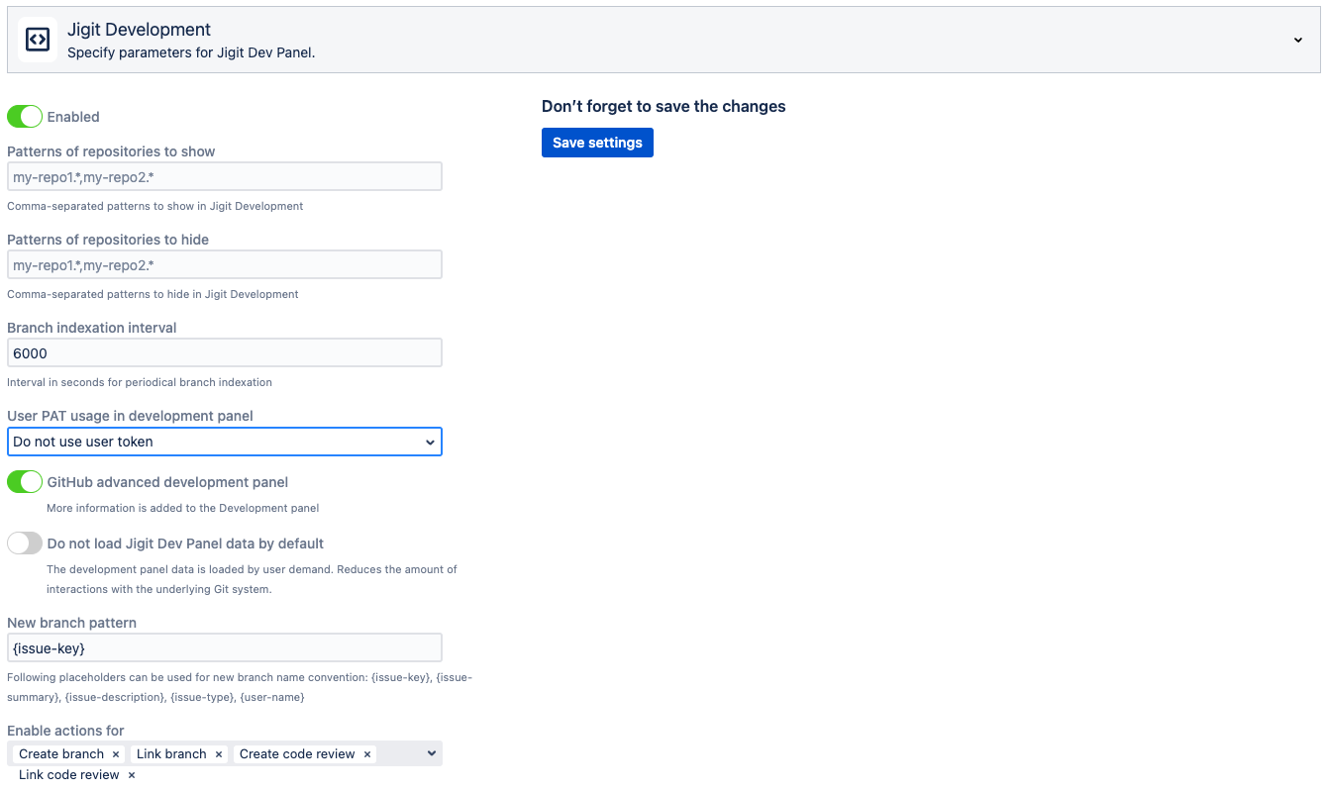Screen dimensions: 1327x791
Task: Click the New branch pattern input
Action: coord(224,648)
